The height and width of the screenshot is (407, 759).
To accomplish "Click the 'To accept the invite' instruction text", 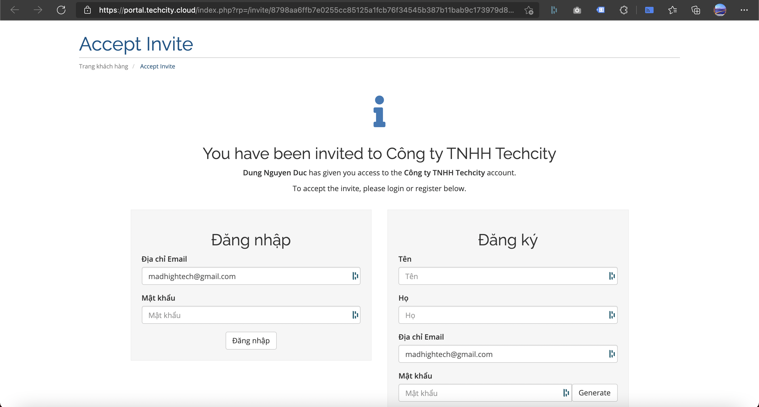I will (379, 188).
